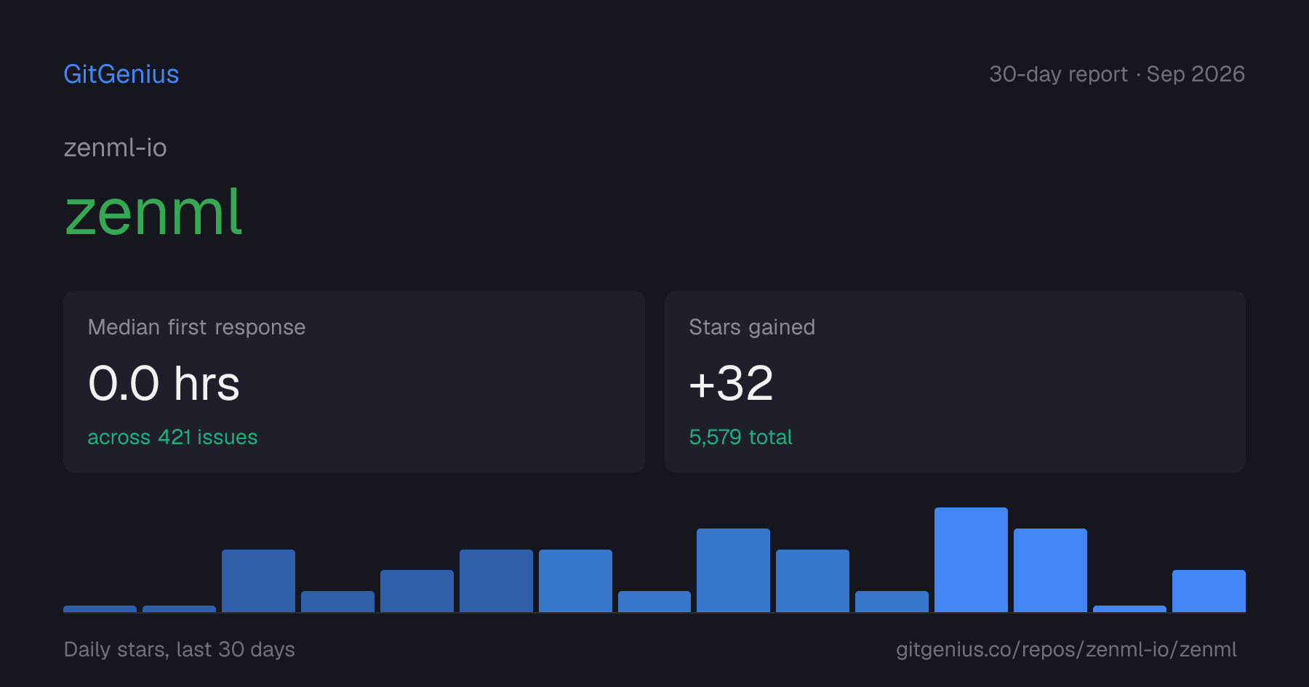Click the 5,579 total text
Image resolution: width=1309 pixels, height=687 pixels.
740,437
